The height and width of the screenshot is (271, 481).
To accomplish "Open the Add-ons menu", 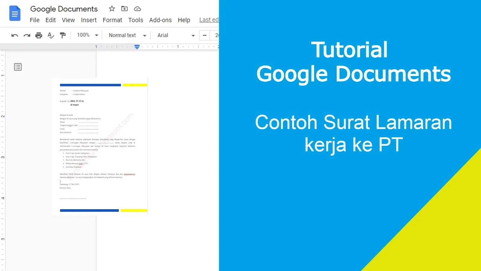I will pyautogui.click(x=161, y=20).
